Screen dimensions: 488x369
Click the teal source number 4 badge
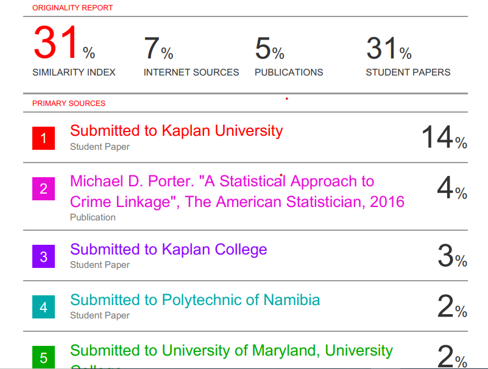click(44, 307)
